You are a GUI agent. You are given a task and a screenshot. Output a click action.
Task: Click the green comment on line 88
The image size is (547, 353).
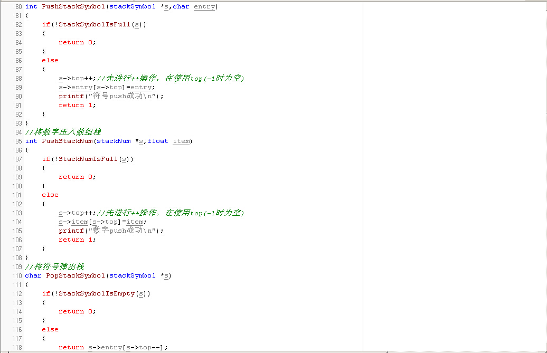[171, 79]
